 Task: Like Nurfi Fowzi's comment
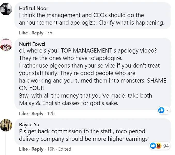(23, 114)
